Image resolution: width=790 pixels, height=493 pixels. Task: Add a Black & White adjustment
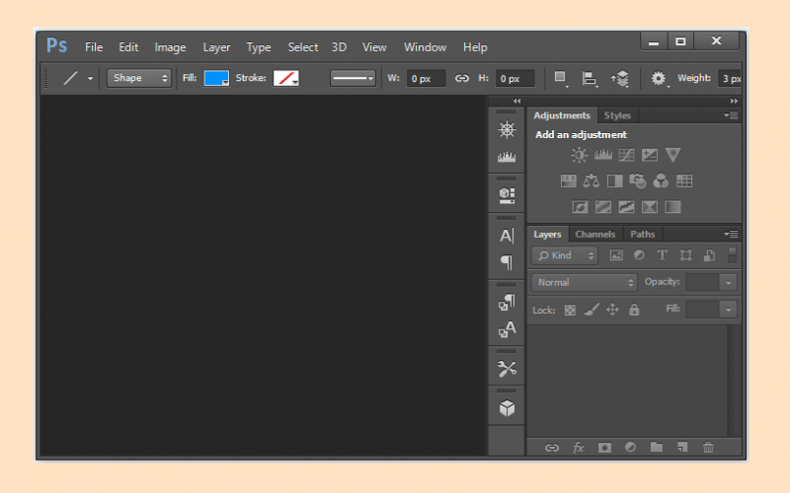614,181
